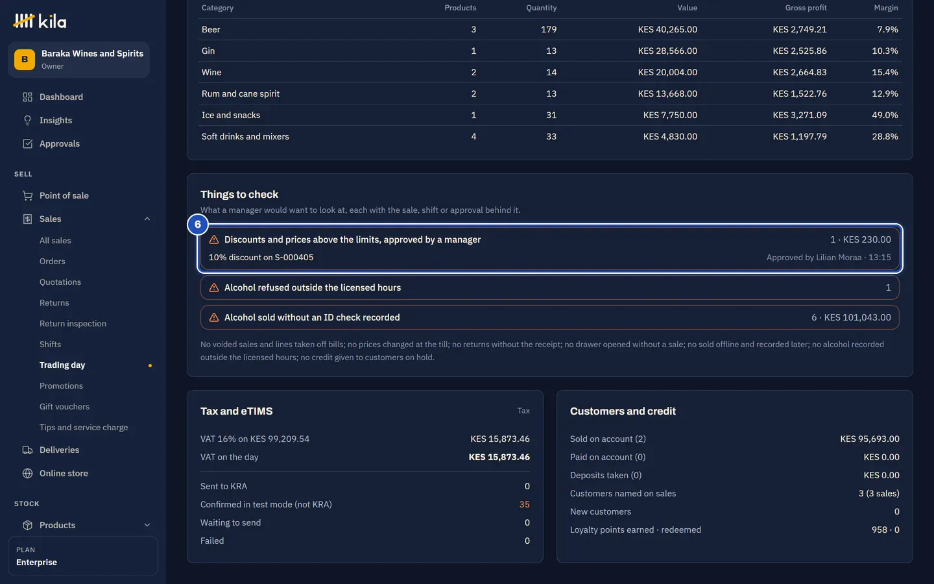The width and height of the screenshot is (934, 584).
Task: Click the Sales receipt icon
Action: tap(27, 219)
